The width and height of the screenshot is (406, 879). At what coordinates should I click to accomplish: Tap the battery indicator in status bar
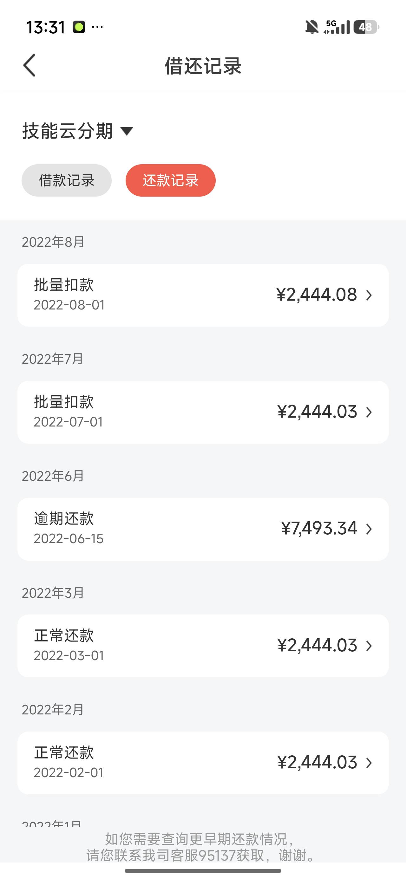[366, 27]
